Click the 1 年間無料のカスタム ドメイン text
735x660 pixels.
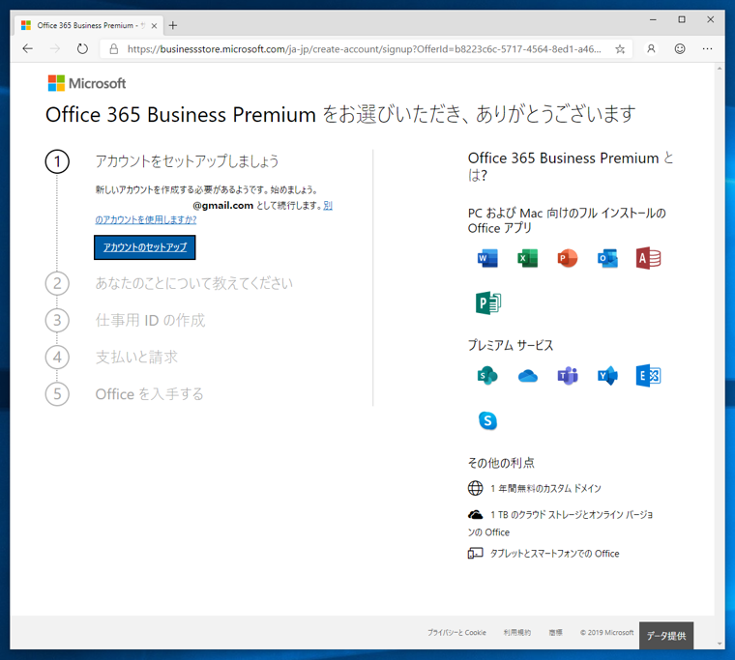(545, 489)
